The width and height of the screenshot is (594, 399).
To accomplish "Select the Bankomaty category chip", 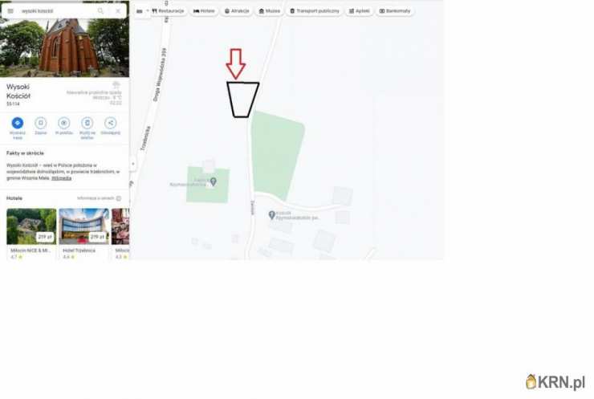I will [x=395, y=11].
